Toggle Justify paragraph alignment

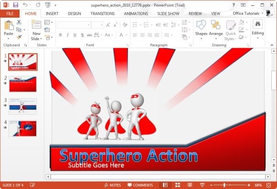click(157, 35)
